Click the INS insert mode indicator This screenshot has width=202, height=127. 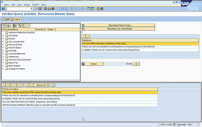click(x=190, y=124)
